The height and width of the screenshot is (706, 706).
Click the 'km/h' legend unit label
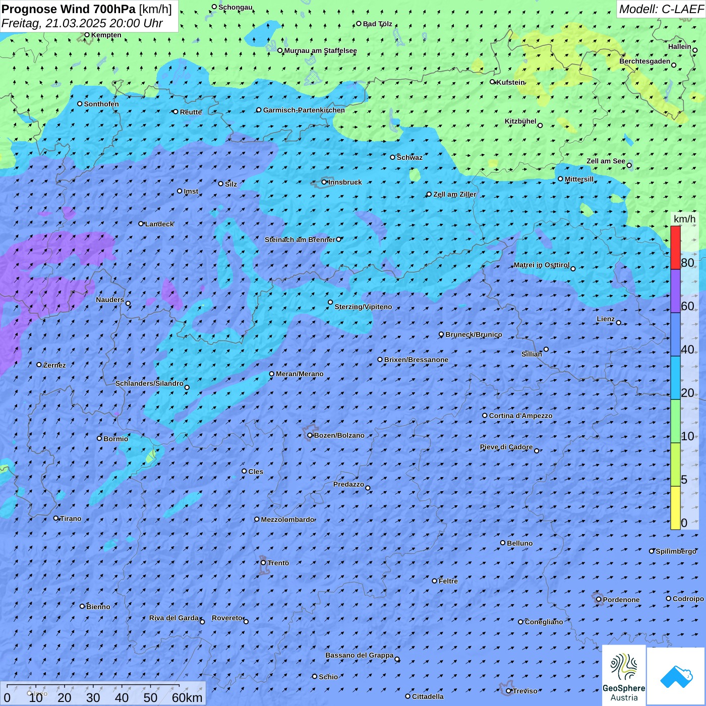[684, 219]
